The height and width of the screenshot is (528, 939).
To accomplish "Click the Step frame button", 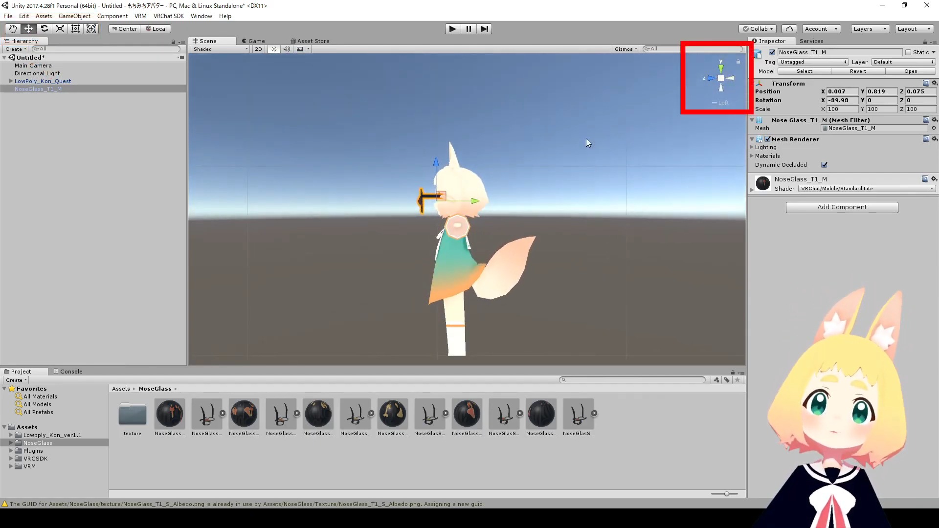I will pyautogui.click(x=484, y=29).
